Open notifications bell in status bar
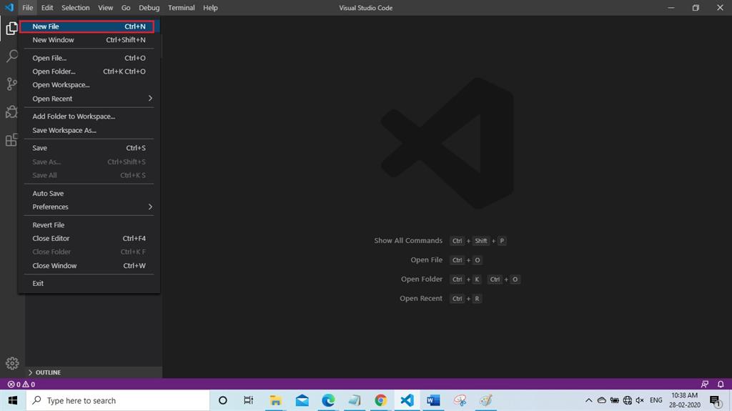Screen dimensions: 732x411 tap(721, 384)
